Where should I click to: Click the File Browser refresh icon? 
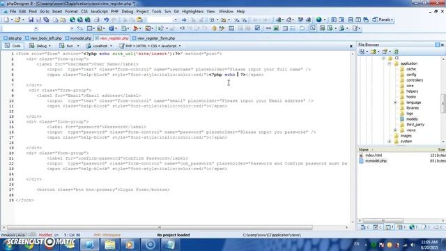click(396, 52)
